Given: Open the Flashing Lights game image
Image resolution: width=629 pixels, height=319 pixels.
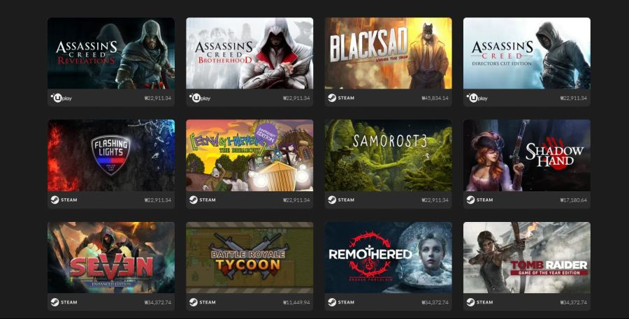Looking at the screenshot, I should pos(111,156).
